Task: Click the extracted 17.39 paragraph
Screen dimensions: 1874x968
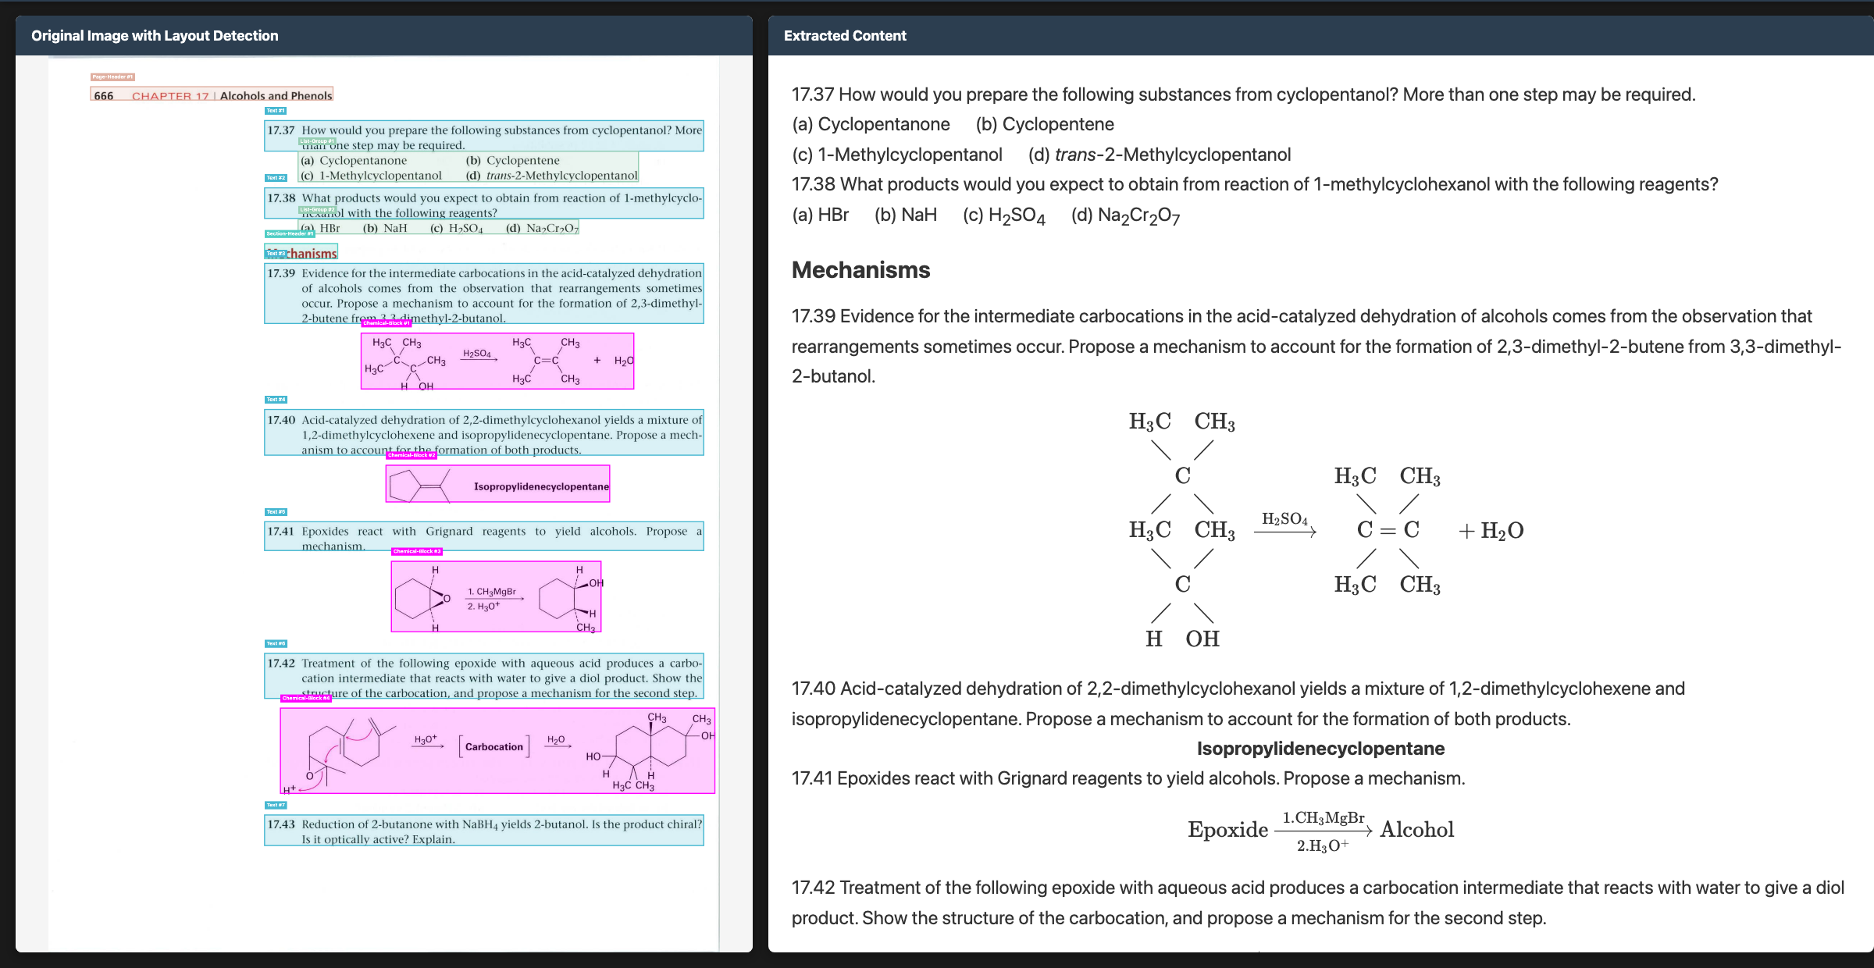Action: click(1316, 346)
